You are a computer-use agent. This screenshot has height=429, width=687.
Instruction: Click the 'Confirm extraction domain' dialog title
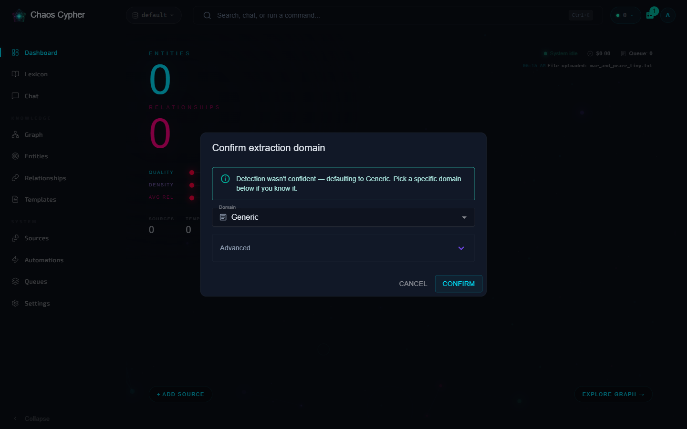269,148
